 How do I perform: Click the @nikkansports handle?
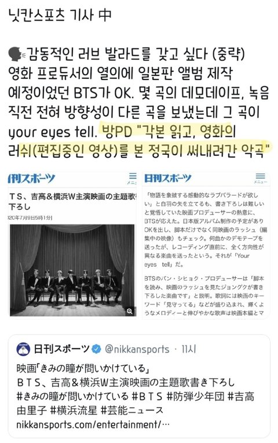click(137, 349)
